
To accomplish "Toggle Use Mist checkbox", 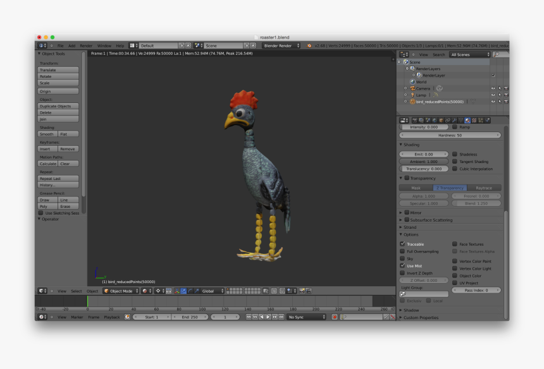I will (402, 265).
